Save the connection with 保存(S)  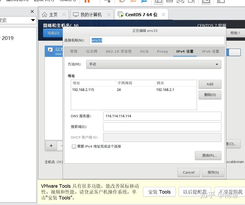tap(213, 172)
